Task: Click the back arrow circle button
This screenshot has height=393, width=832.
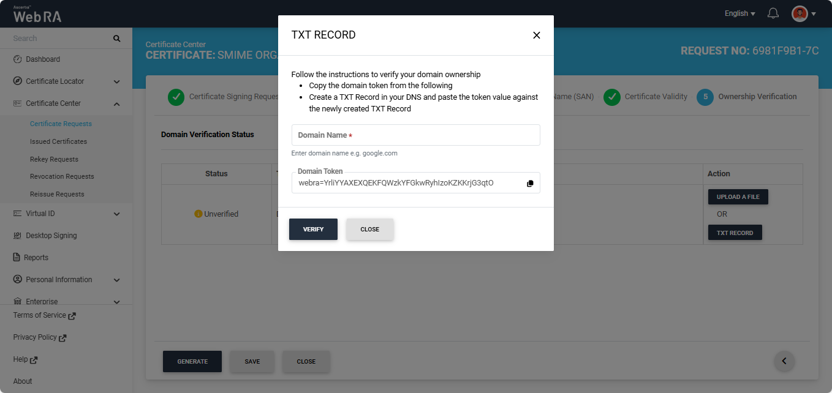Action: point(784,361)
